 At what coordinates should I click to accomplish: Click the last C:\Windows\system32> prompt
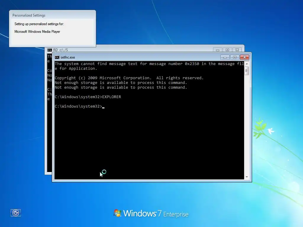[78, 106]
